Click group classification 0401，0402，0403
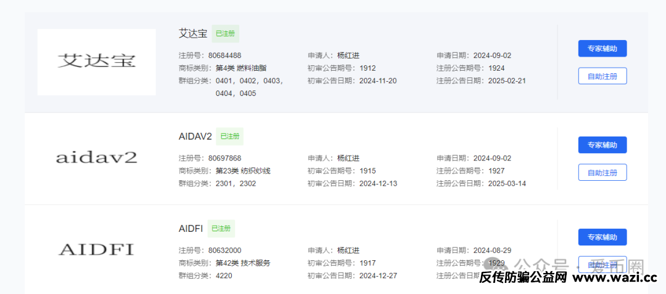 point(250,81)
